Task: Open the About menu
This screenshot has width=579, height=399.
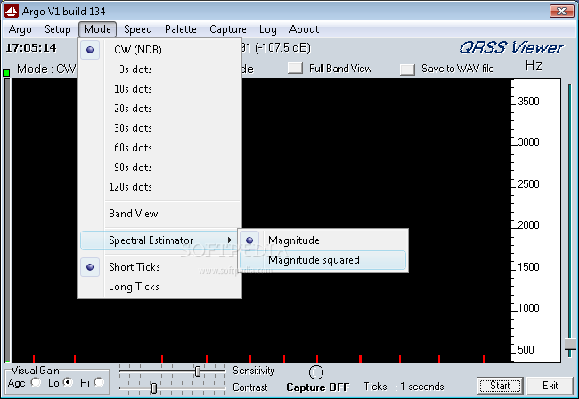Action: click(x=304, y=29)
